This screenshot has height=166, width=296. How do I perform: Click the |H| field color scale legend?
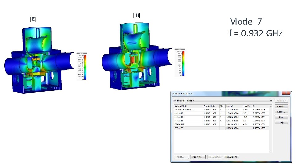click(x=180, y=62)
